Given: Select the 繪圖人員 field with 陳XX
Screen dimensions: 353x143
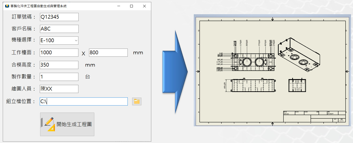Looking at the screenshot, I should [59, 89].
